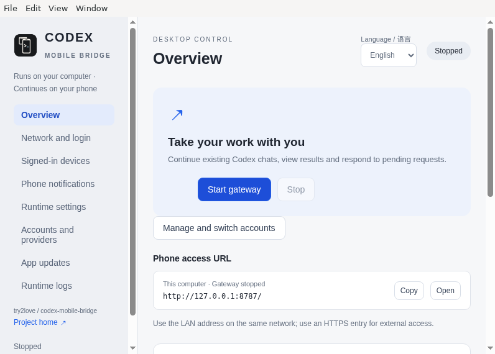
Task: Open App updates section
Action: click(64, 263)
